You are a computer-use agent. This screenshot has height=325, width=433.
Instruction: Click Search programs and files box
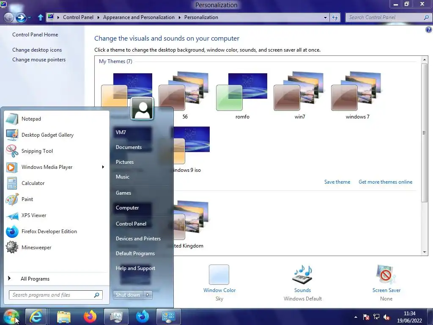coord(56,295)
